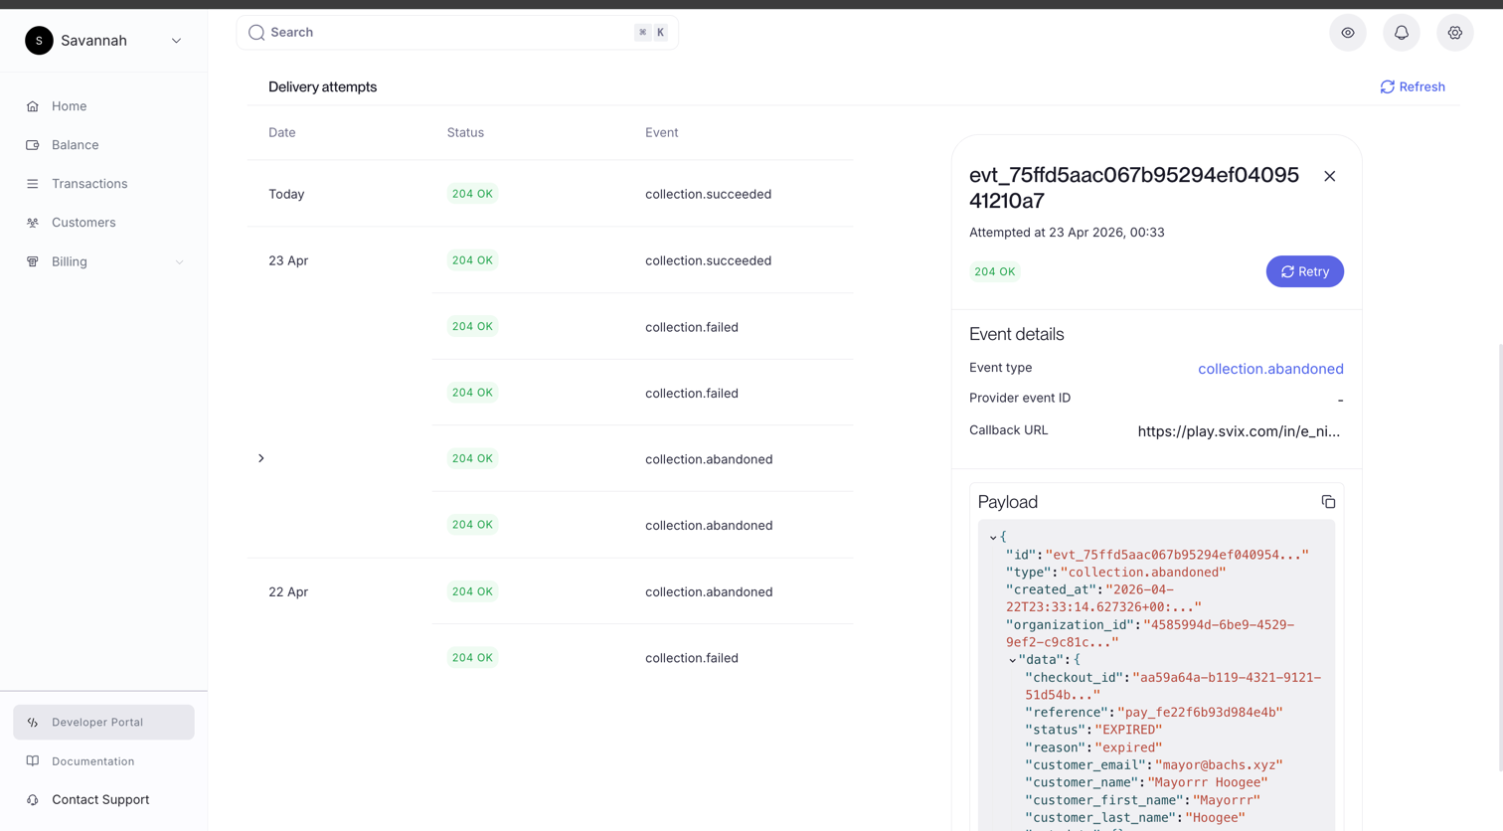Select 22 Apr collection.failed row
Screen dimensions: 1503x831
642,658
